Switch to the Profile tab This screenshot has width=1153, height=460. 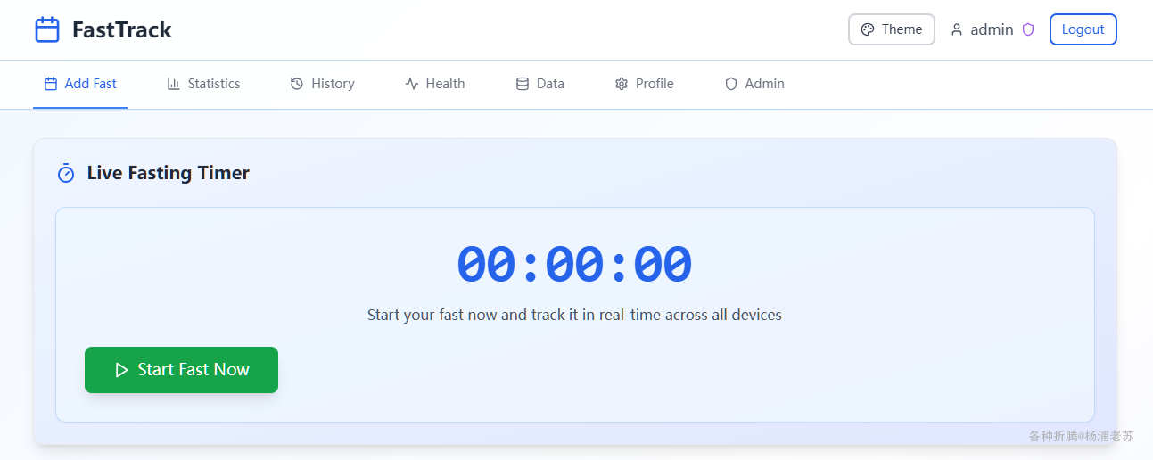pos(644,84)
